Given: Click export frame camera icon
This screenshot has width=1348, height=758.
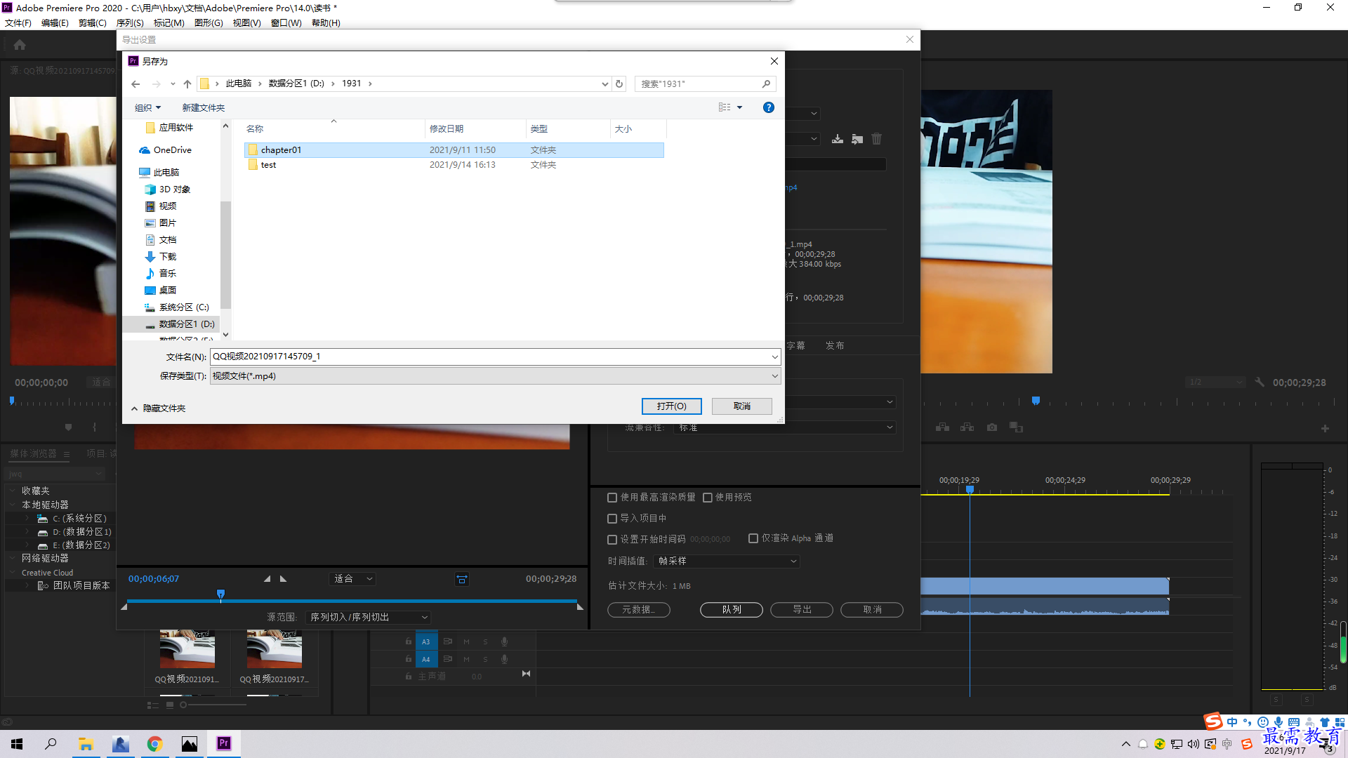Looking at the screenshot, I should click(x=991, y=427).
